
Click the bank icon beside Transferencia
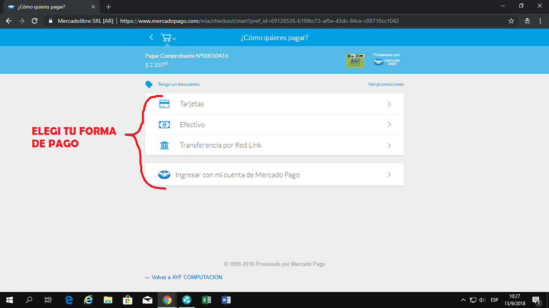pos(164,145)
